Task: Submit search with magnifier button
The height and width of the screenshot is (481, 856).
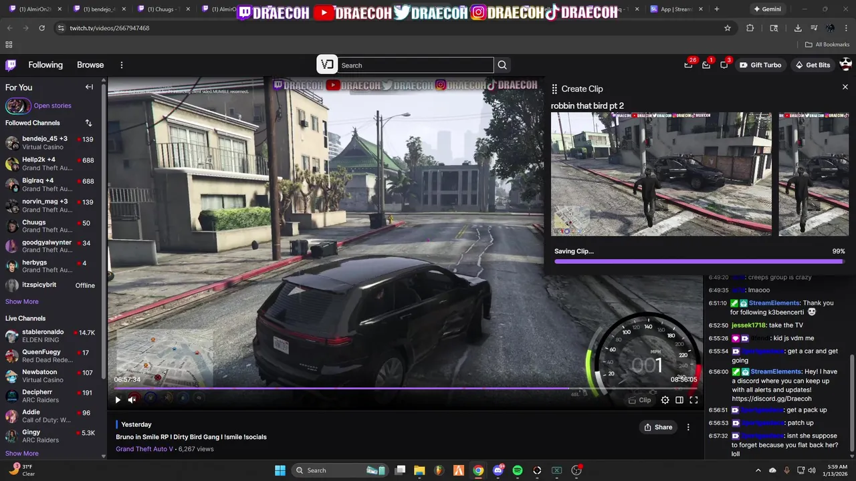Action: pyautogui.click(x=502, y=65)
